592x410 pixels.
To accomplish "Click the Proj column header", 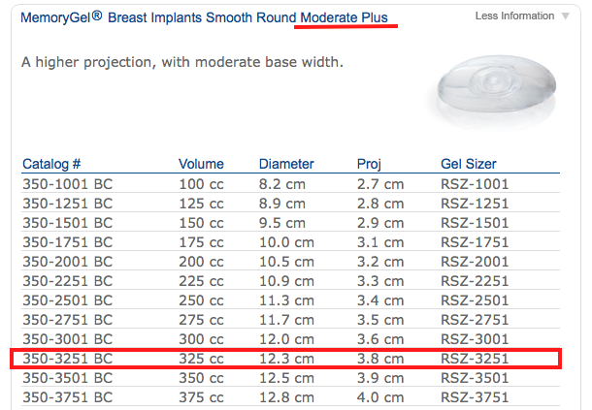I will click(x=369, y=164).
